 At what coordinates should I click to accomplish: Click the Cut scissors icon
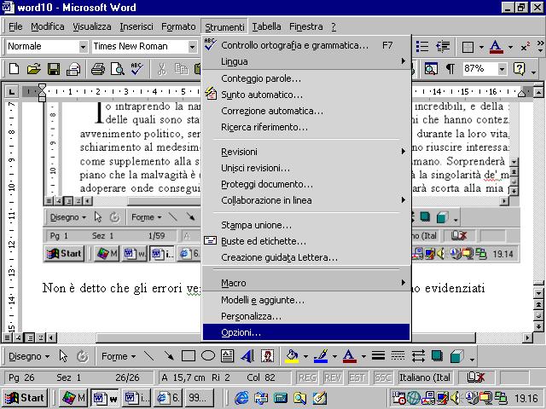(x=161, y=69)
